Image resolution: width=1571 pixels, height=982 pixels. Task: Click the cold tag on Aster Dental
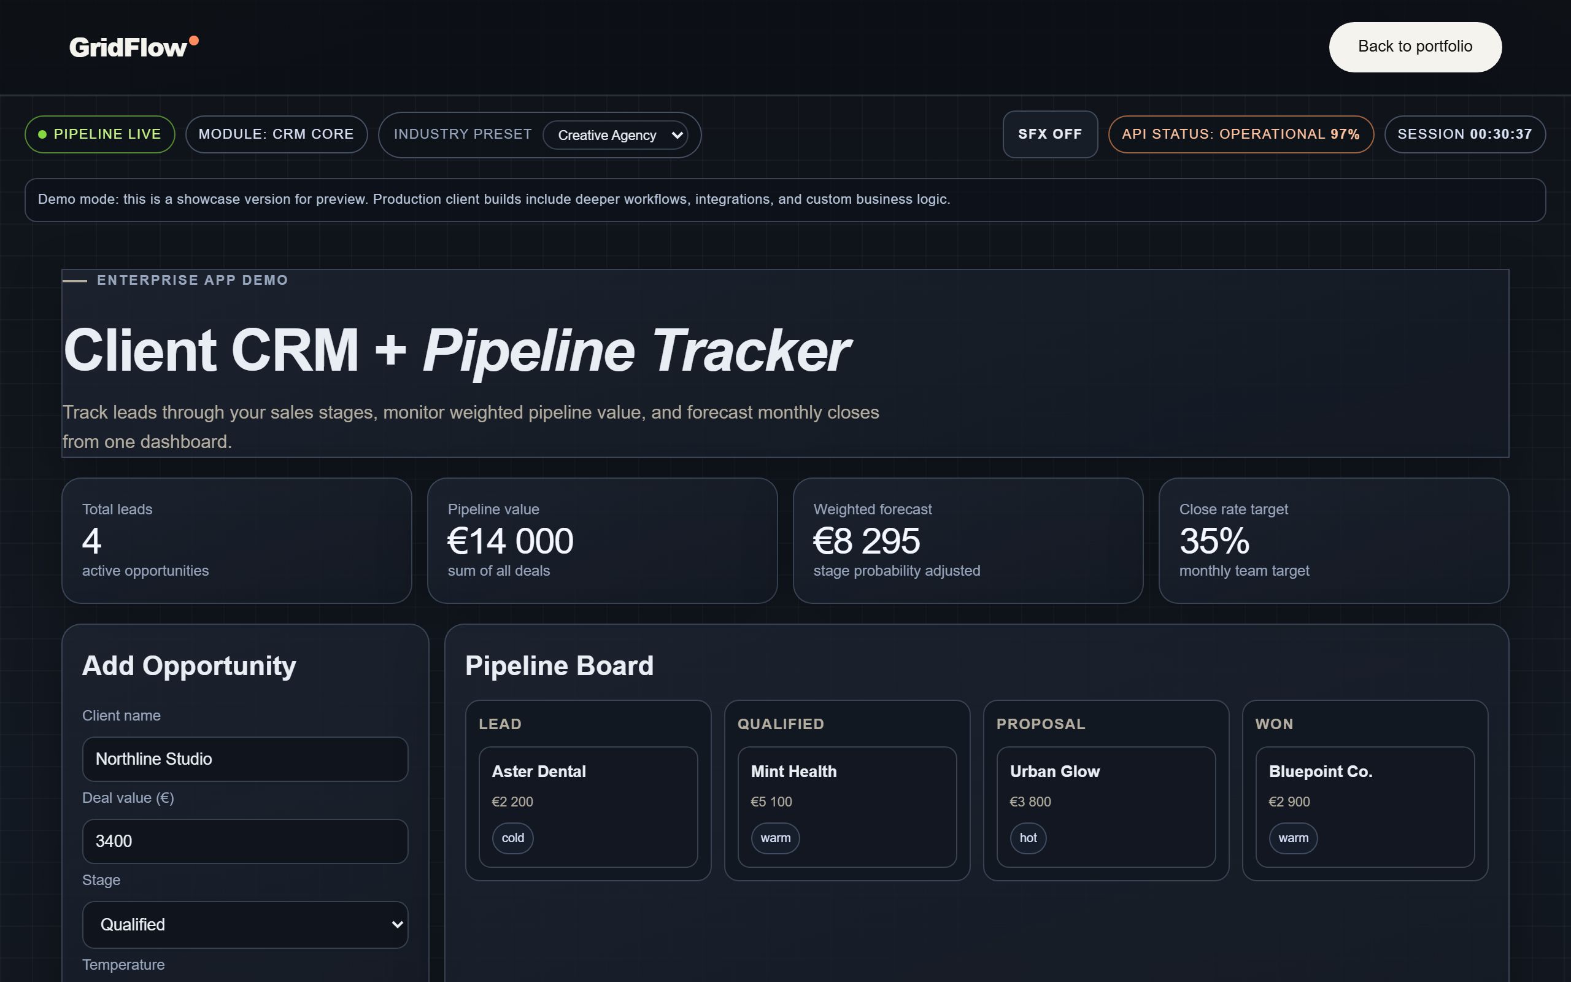(x=513, y=838)
